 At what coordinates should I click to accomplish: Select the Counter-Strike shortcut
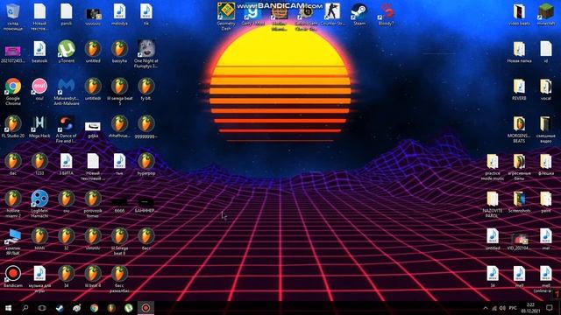coord(333,14)
